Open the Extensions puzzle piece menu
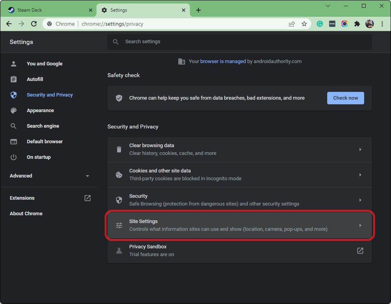 point(357,24)
